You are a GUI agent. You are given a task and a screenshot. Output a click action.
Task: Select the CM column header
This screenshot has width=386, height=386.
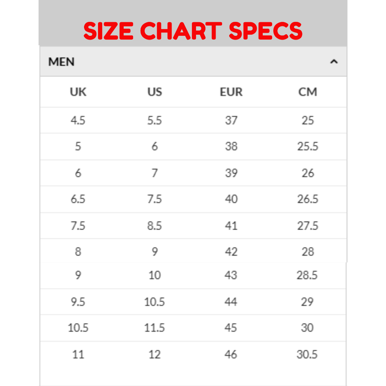coord(308,92)
